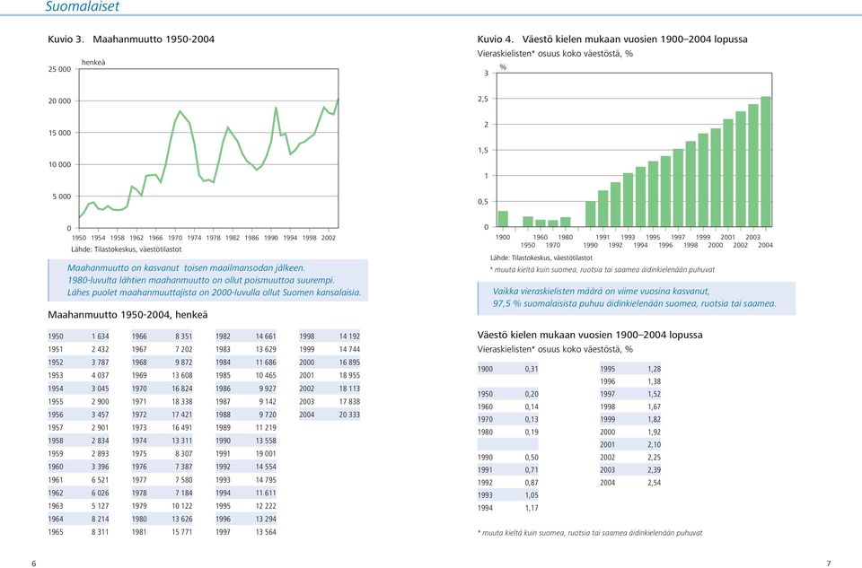Click the 'Vaikka vieraskielisten määrä' caption line
Image resolution: width=862 pixels, height=568 pixels.
[x=601, y=292]
